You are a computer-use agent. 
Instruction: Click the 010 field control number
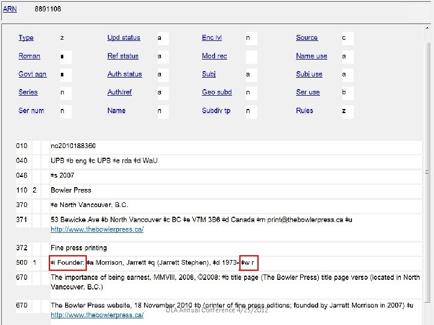tap(73, 146)
